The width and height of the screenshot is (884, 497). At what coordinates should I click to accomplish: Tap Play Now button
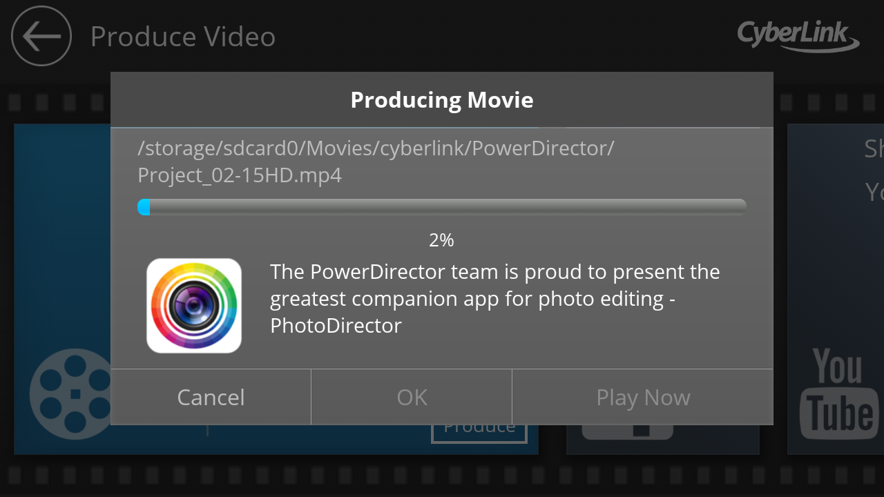coord(643,397)
